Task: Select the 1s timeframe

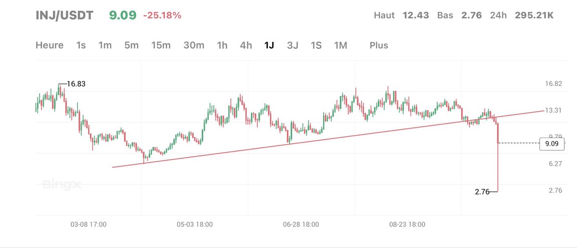Action: pyautogui.click(x=81, y=46)
